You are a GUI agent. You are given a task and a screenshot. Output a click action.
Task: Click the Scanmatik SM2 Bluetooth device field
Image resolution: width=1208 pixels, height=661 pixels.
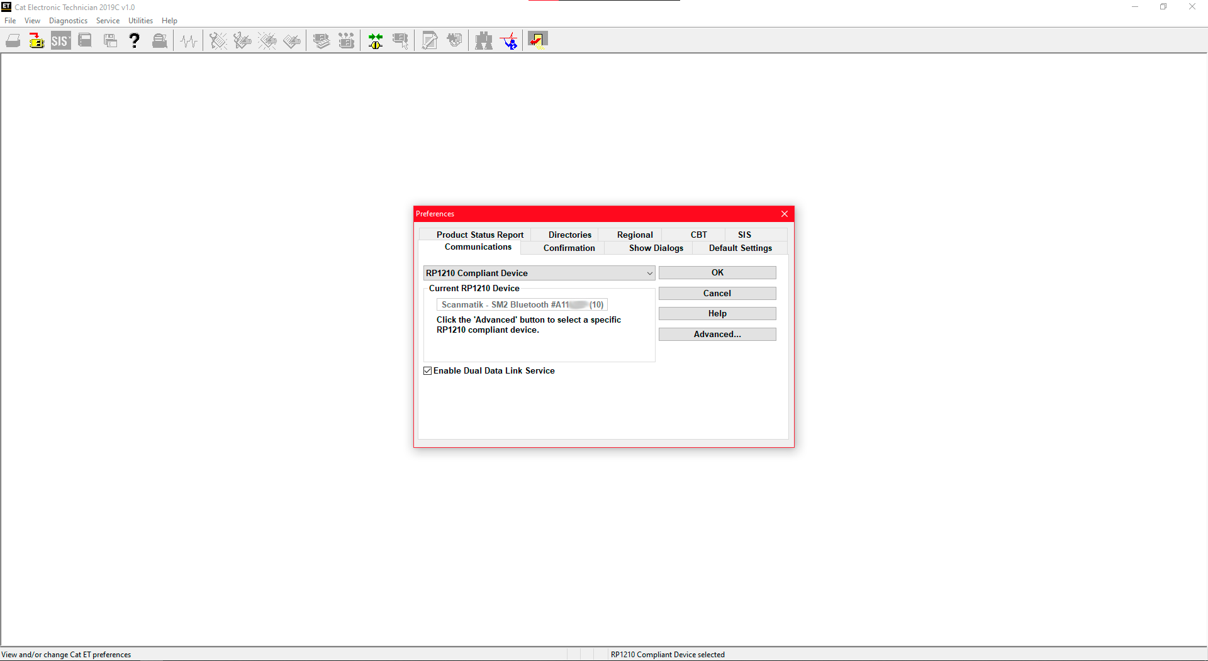(522, 304)
